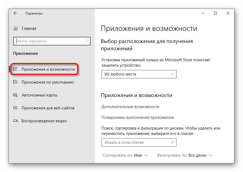The height and width of the screenshot is (172, 243).
Task: Click the camera icon for Воспроизведение видео
Action: pyautogui.click(x=15, y=121)
